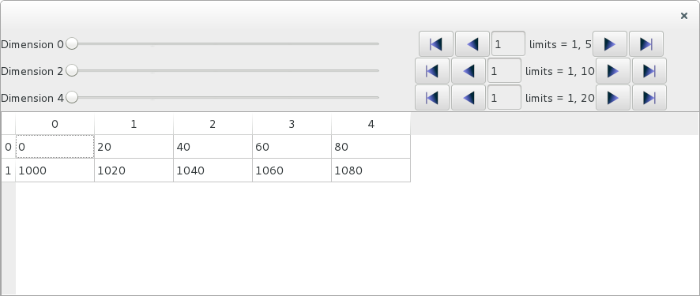This screenshot has width=700, height=296.
Task: Jump to first index of Dimension 0
Action: tap(435, 44)
